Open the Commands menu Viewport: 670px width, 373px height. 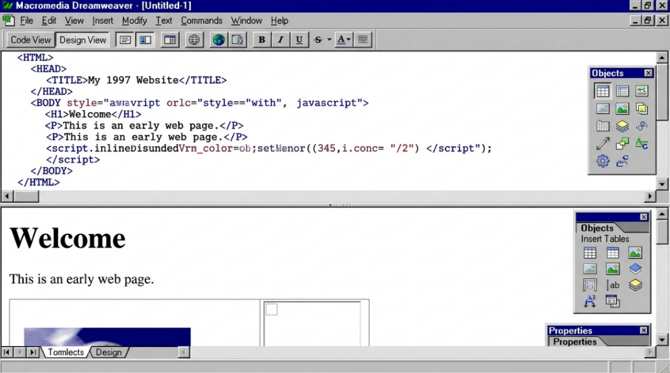[202, 21]
